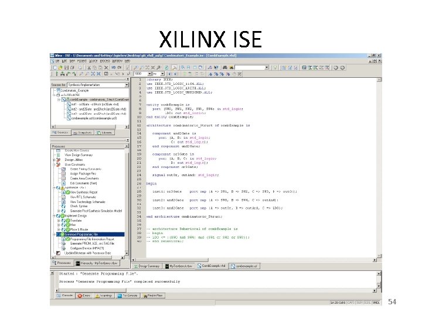Collapse the Implement Design node
Screen dimensions: 422x316
[54, 216]
